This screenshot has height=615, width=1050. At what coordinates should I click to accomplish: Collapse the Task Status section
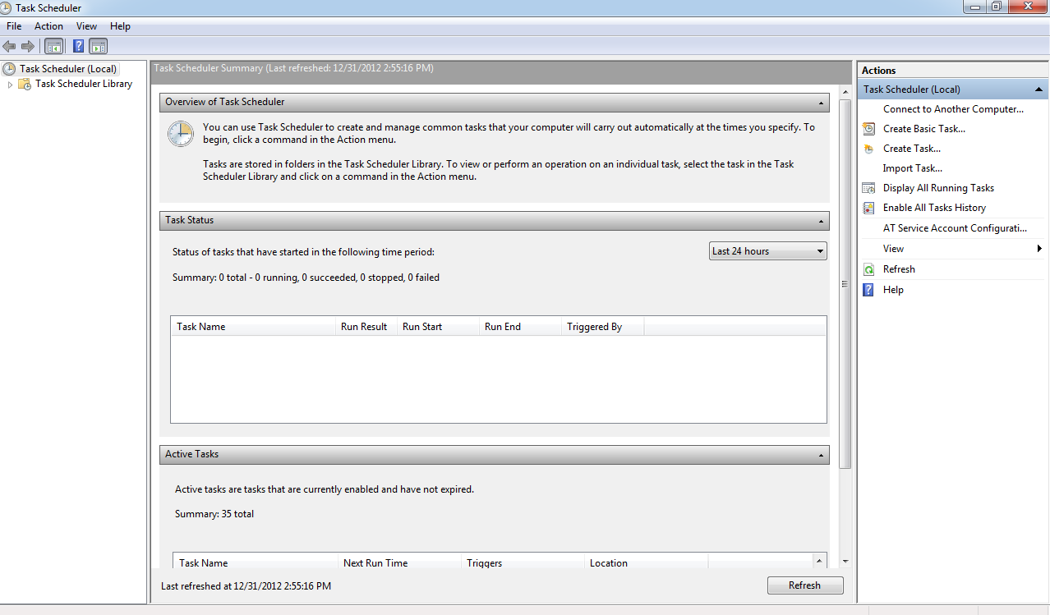pyautogui.click(x=821, y=221)
